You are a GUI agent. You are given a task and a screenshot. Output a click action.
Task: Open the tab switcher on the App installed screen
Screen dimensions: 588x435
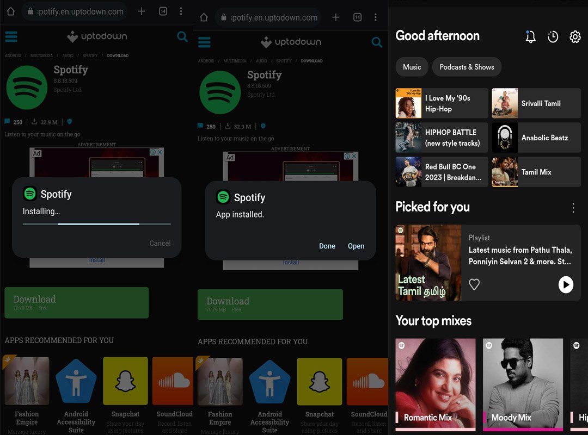(x=357, y=17)
